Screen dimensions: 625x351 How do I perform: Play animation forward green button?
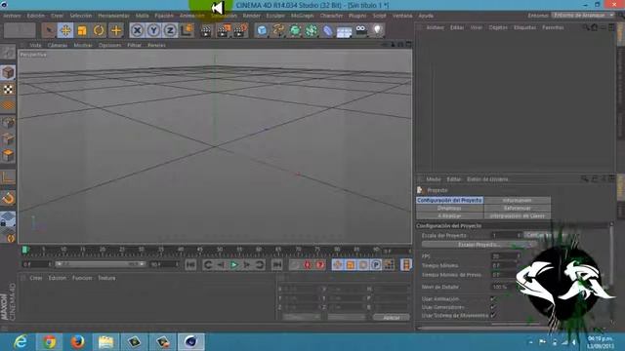pos(234,264)
